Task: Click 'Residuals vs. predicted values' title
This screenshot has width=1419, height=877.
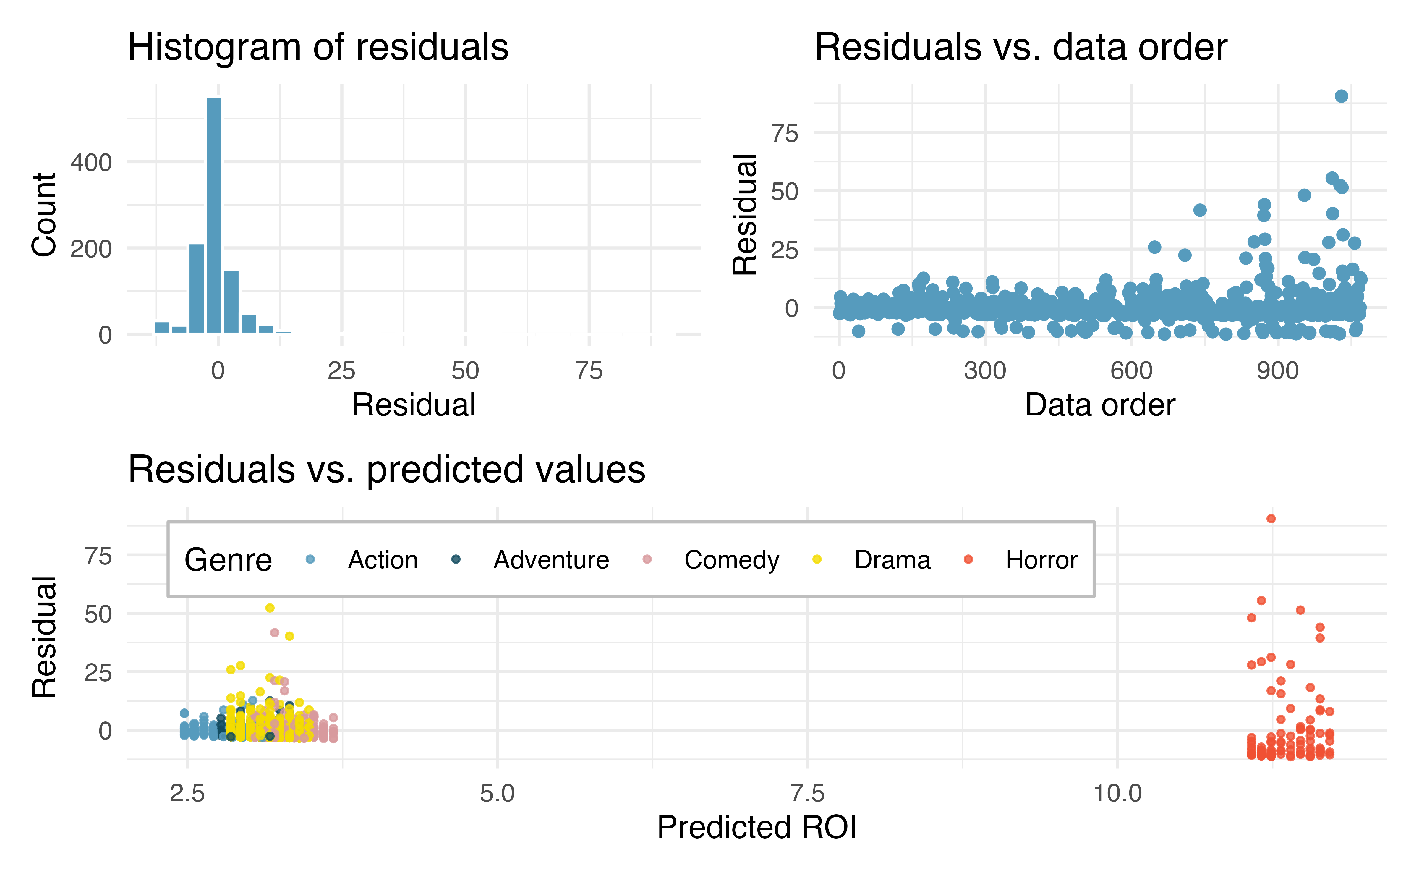Action: pos(386,469)
